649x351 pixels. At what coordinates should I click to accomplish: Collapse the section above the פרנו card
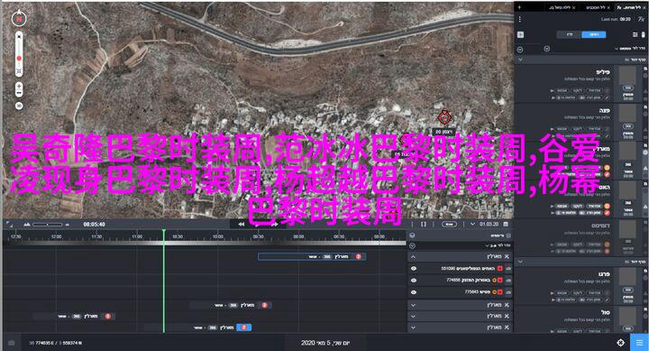[x=520, y=262]
